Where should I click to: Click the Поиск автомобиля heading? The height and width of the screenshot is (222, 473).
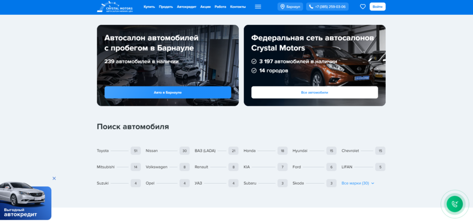click(133, 127)
